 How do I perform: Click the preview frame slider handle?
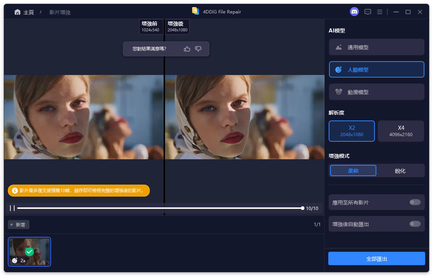303,208
